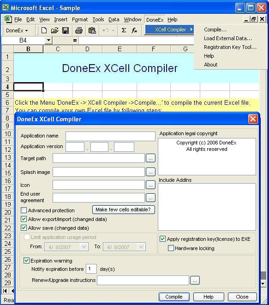Click the Undo arrow icon
269x305 pixels.
pyautogui.click(x=106, y=30)
